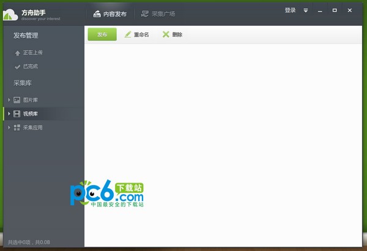The image size is (367, 251).
Task: Select 视频库 in the sidebar
Action: [44, 114]
